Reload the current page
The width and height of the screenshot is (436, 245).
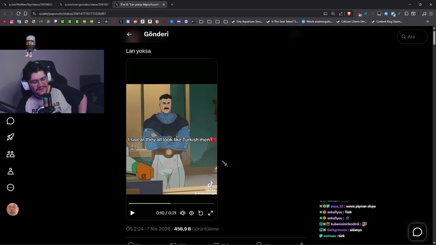point(18,14)
